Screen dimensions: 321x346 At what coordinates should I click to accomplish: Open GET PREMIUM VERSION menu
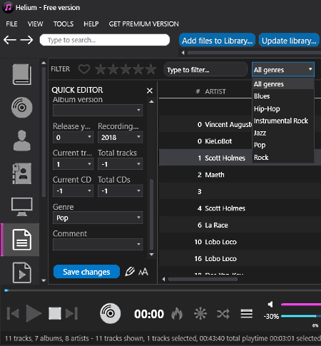pyautogui.click(x=143, y=24)
